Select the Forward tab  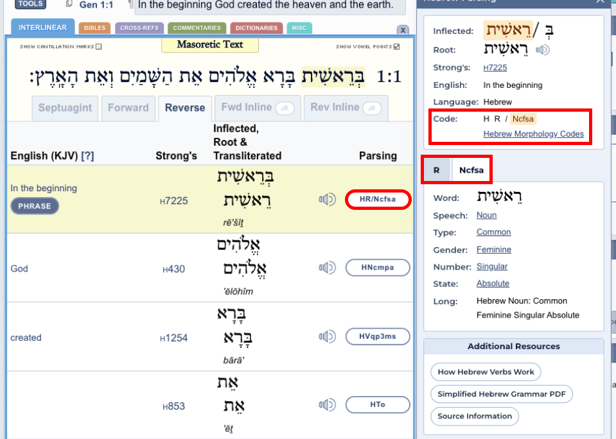(128, 108)
